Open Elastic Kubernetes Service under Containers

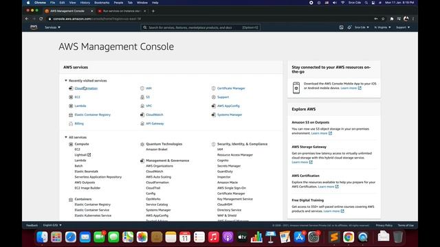[93, 215]
